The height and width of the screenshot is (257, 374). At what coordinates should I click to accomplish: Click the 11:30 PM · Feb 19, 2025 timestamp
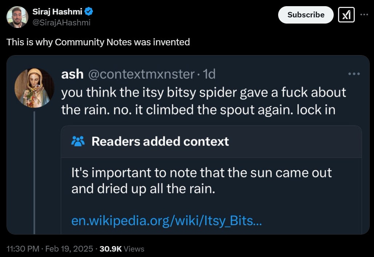coord(50,249)
